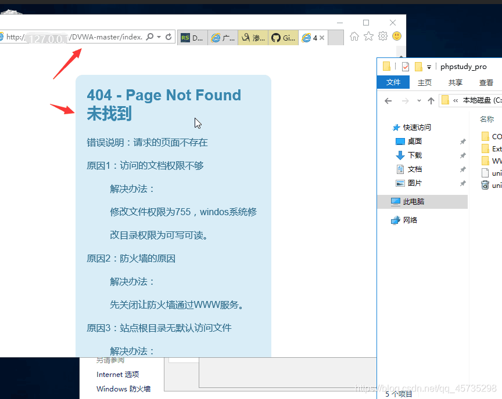Open the quick access toolbar customize arrow
The image size is (502, 399).
pyautogui.click(x=429, y=67)
